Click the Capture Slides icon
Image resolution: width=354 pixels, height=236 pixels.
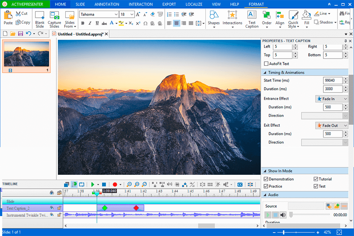pos(55,15)
